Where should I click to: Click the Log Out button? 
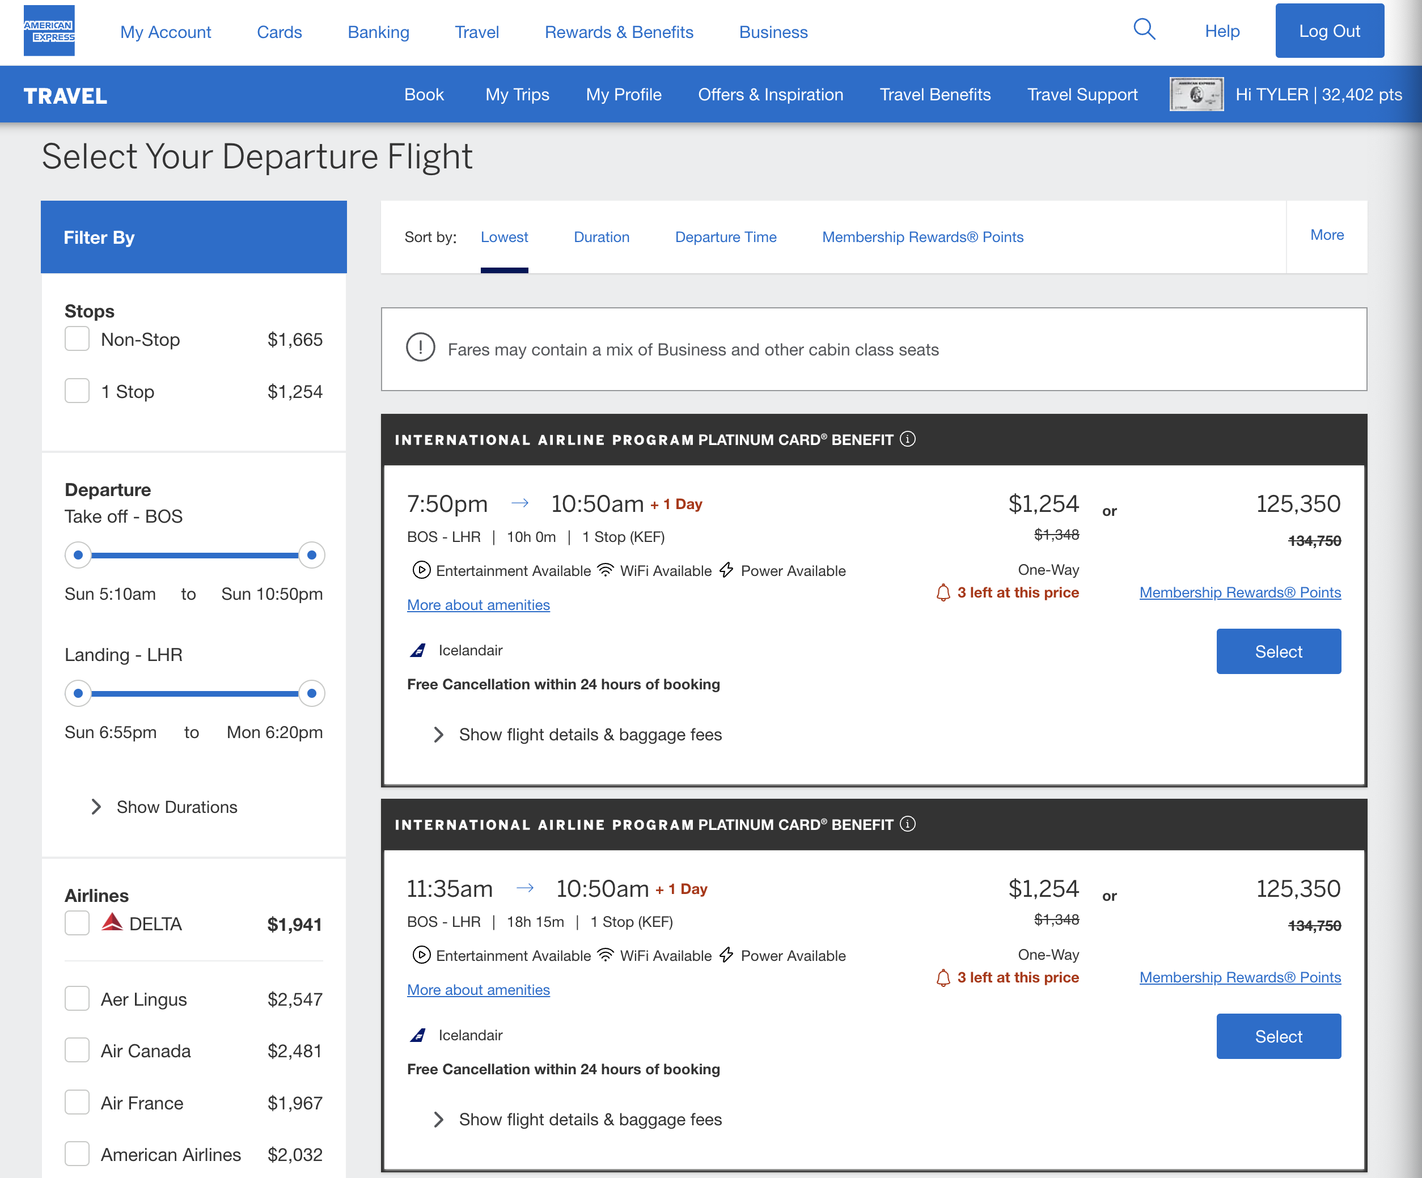pos(1329,31)
